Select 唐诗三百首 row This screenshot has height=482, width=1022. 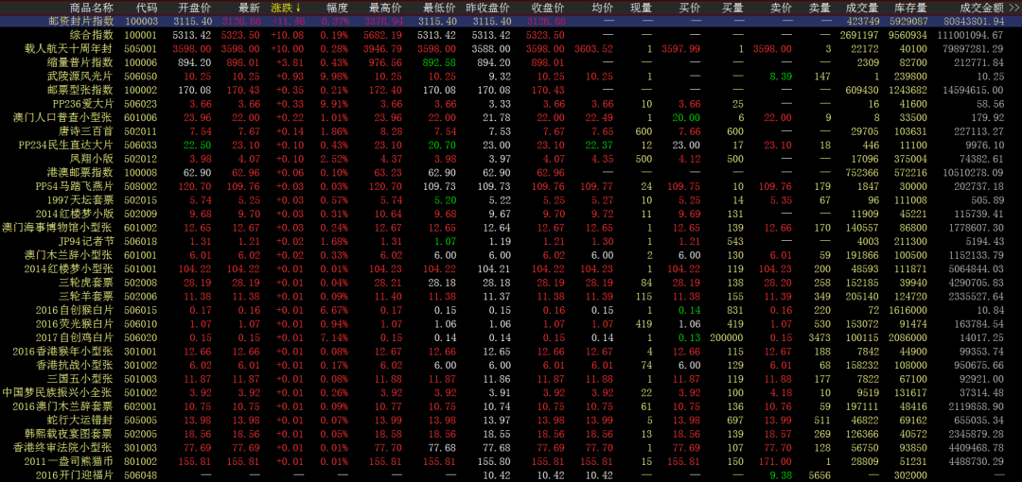[511, 131]
